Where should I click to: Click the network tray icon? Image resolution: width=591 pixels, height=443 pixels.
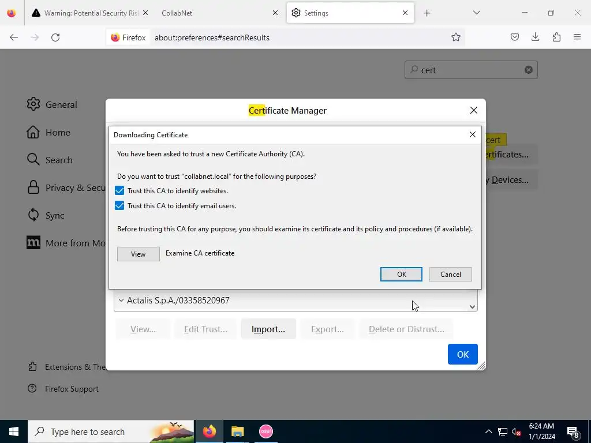503,431
